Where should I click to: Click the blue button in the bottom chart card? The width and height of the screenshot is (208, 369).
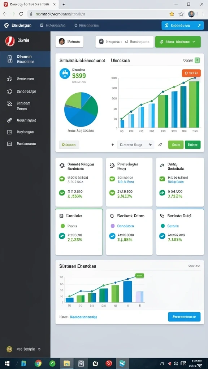(x=184, y=317)
